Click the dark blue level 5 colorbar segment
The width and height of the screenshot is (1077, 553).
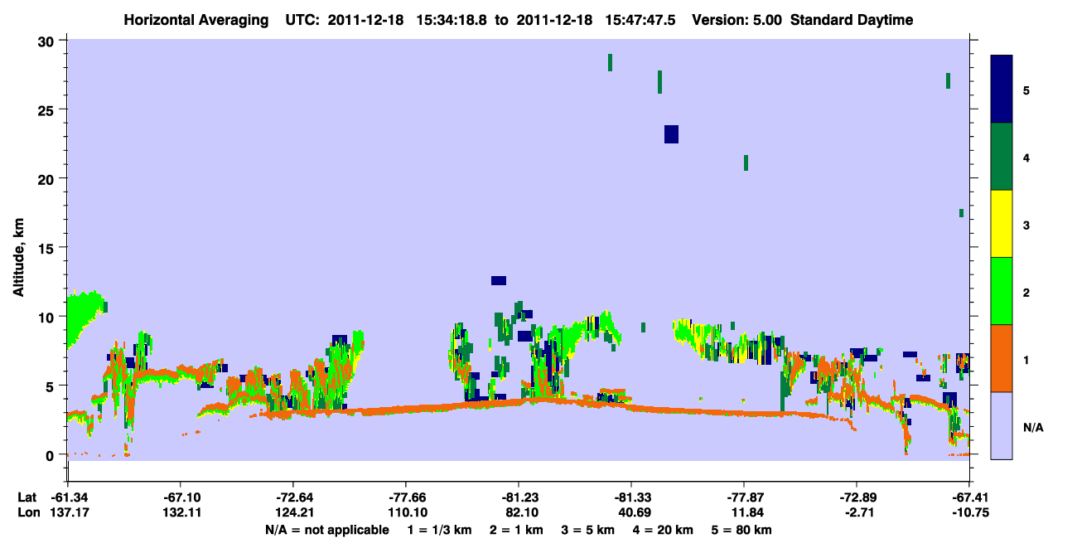[1002, 90]
